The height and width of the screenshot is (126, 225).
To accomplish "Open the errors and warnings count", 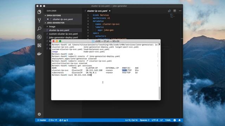I will [x=64, y=120].
